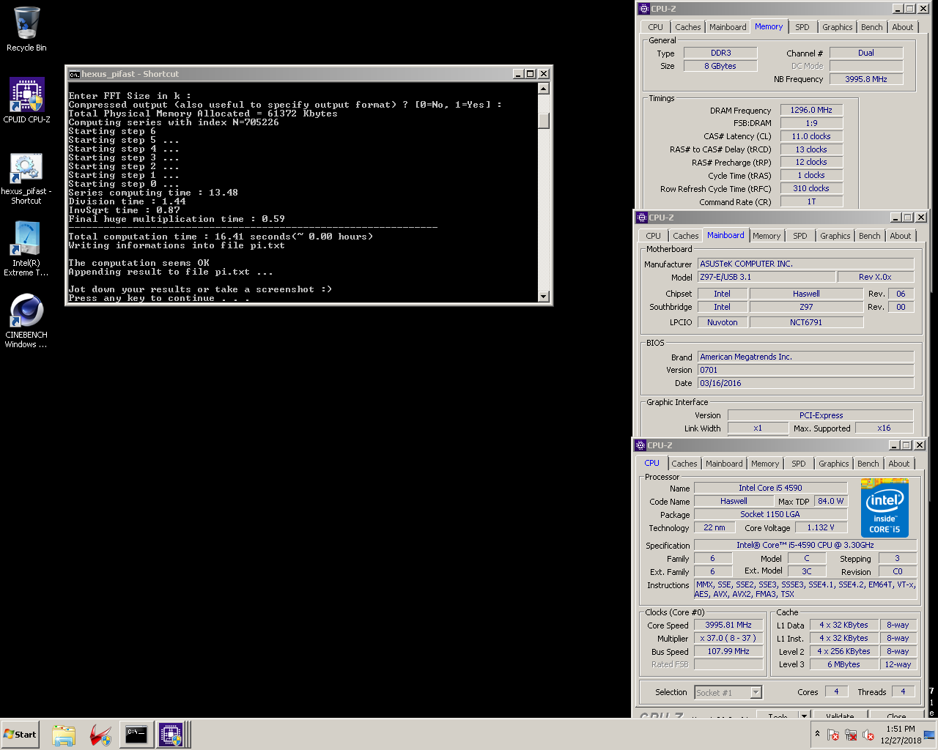Click Max TDP value 84.0 W

(x=830, y=501)
